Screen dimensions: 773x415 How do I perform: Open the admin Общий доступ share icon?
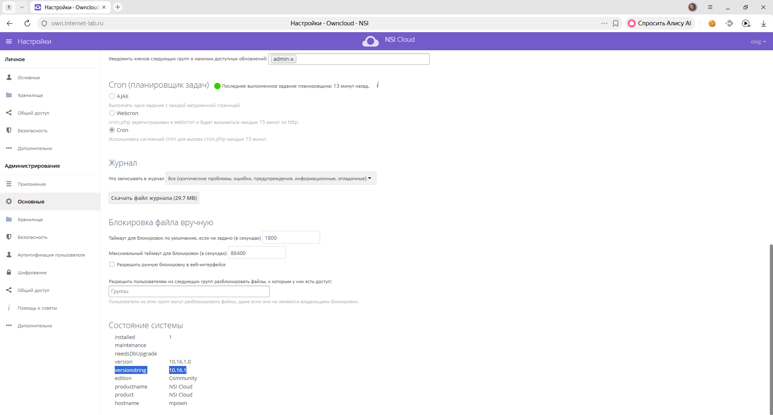[x=9, y=290]
